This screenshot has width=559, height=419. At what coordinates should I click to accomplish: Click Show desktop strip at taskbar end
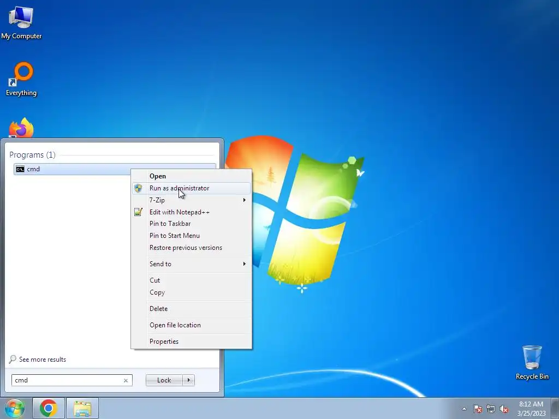point(555,408)
